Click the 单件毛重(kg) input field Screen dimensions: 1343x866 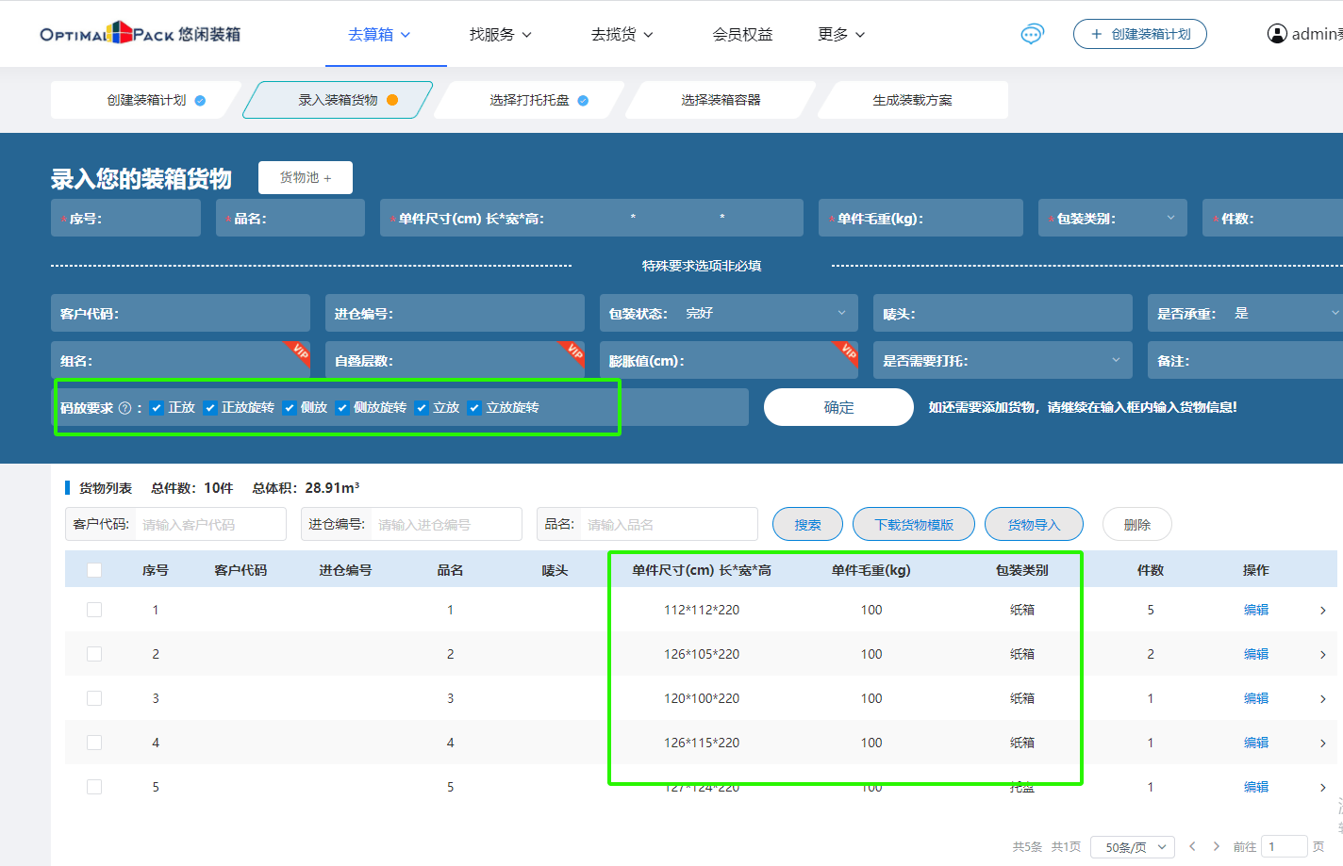pos(920,218)
